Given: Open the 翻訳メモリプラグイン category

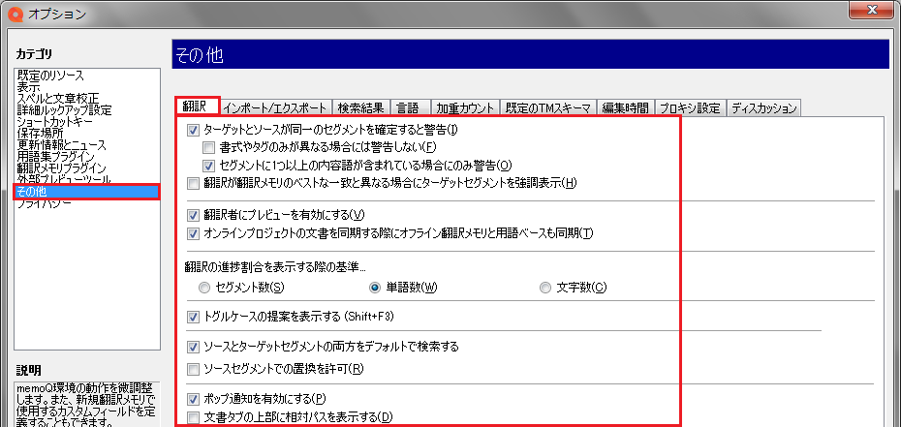Looking at the screenshot, I should [63, 168].
